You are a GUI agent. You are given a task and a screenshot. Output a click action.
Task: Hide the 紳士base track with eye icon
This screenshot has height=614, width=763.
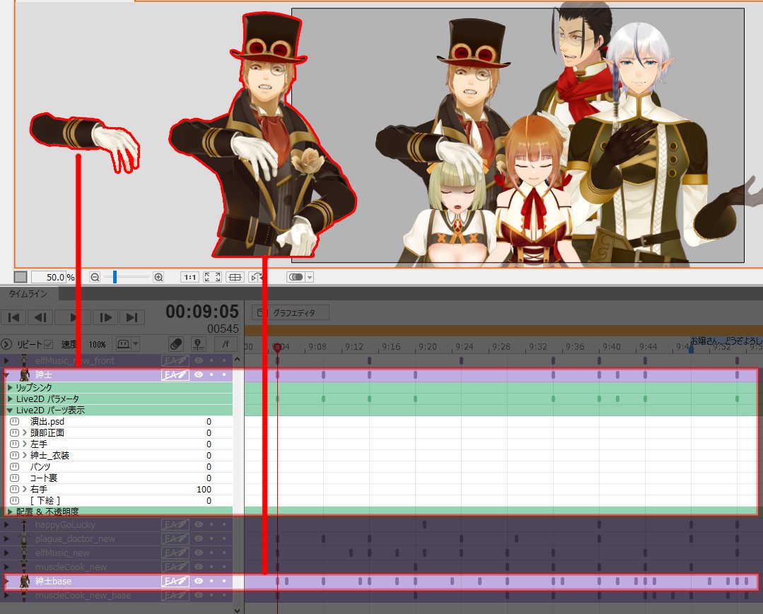pyautogui.click(x=199, y=581)
